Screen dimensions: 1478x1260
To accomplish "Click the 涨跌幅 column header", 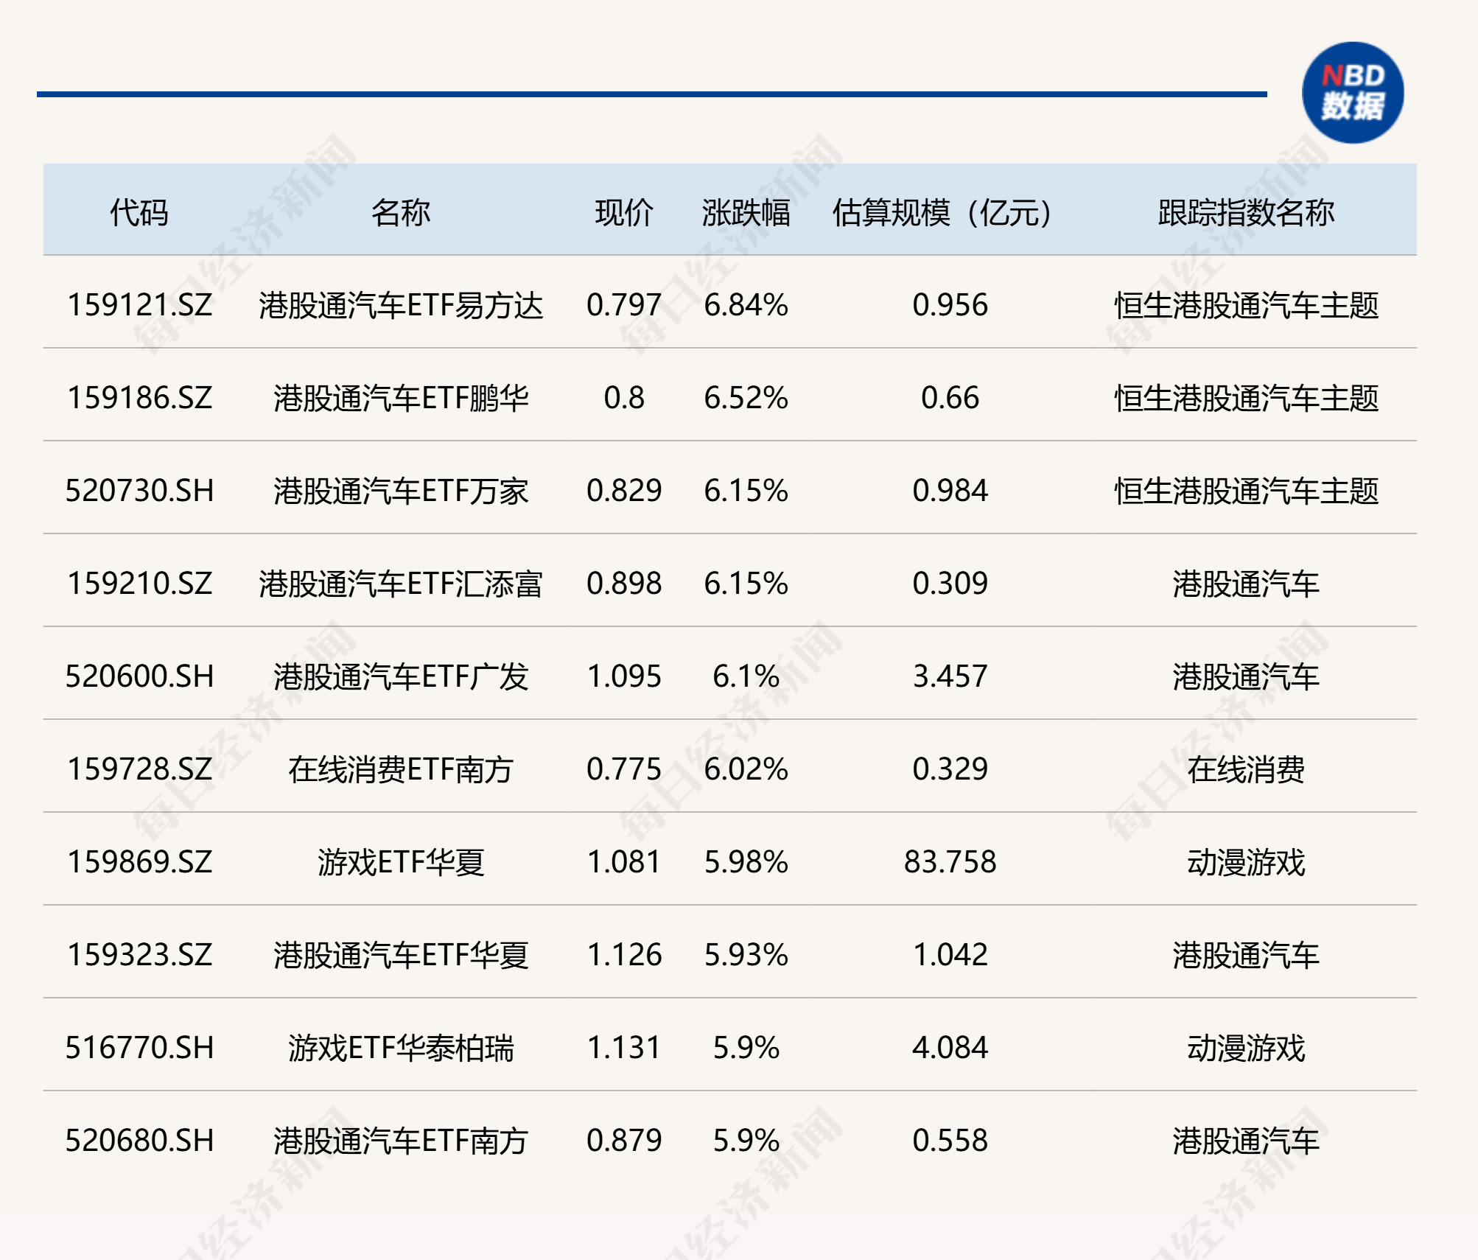I will click(x=746, y=213).
